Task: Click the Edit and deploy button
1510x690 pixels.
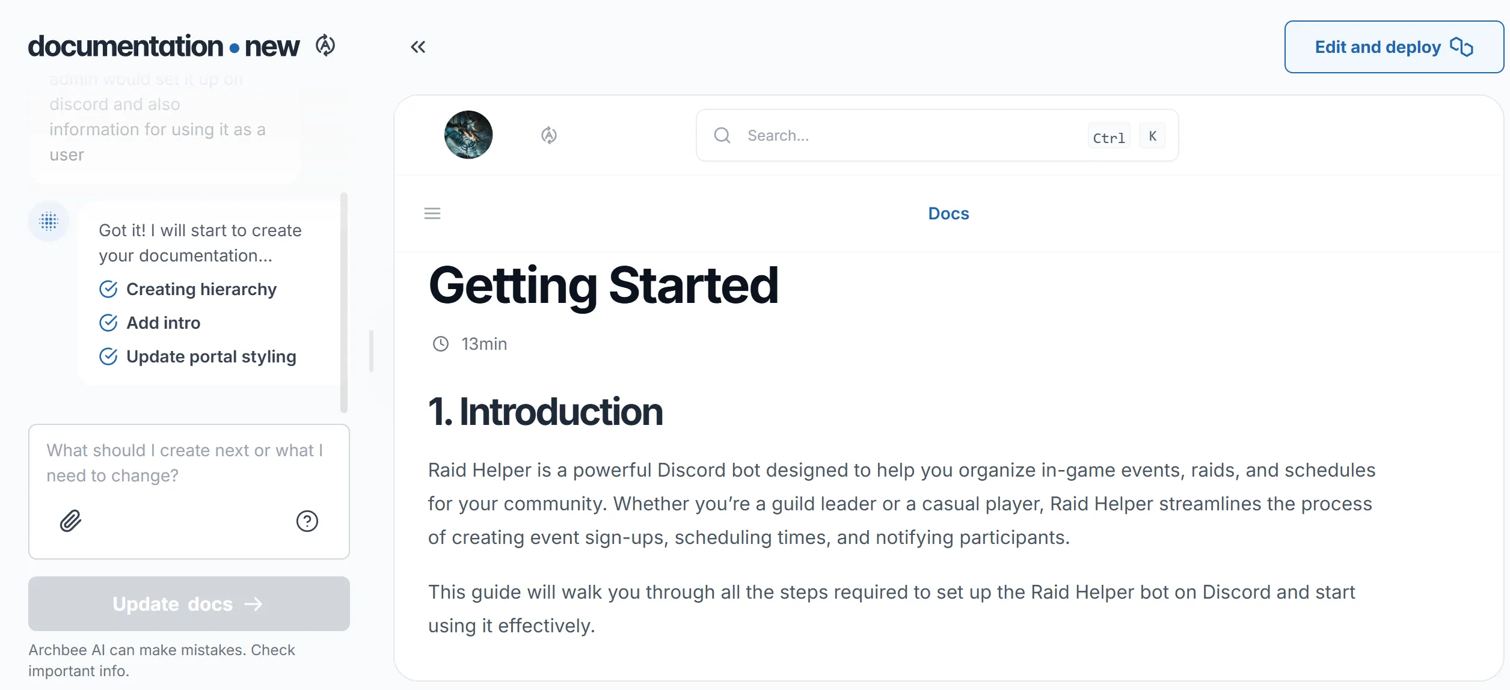Action: pos(1394,47)
